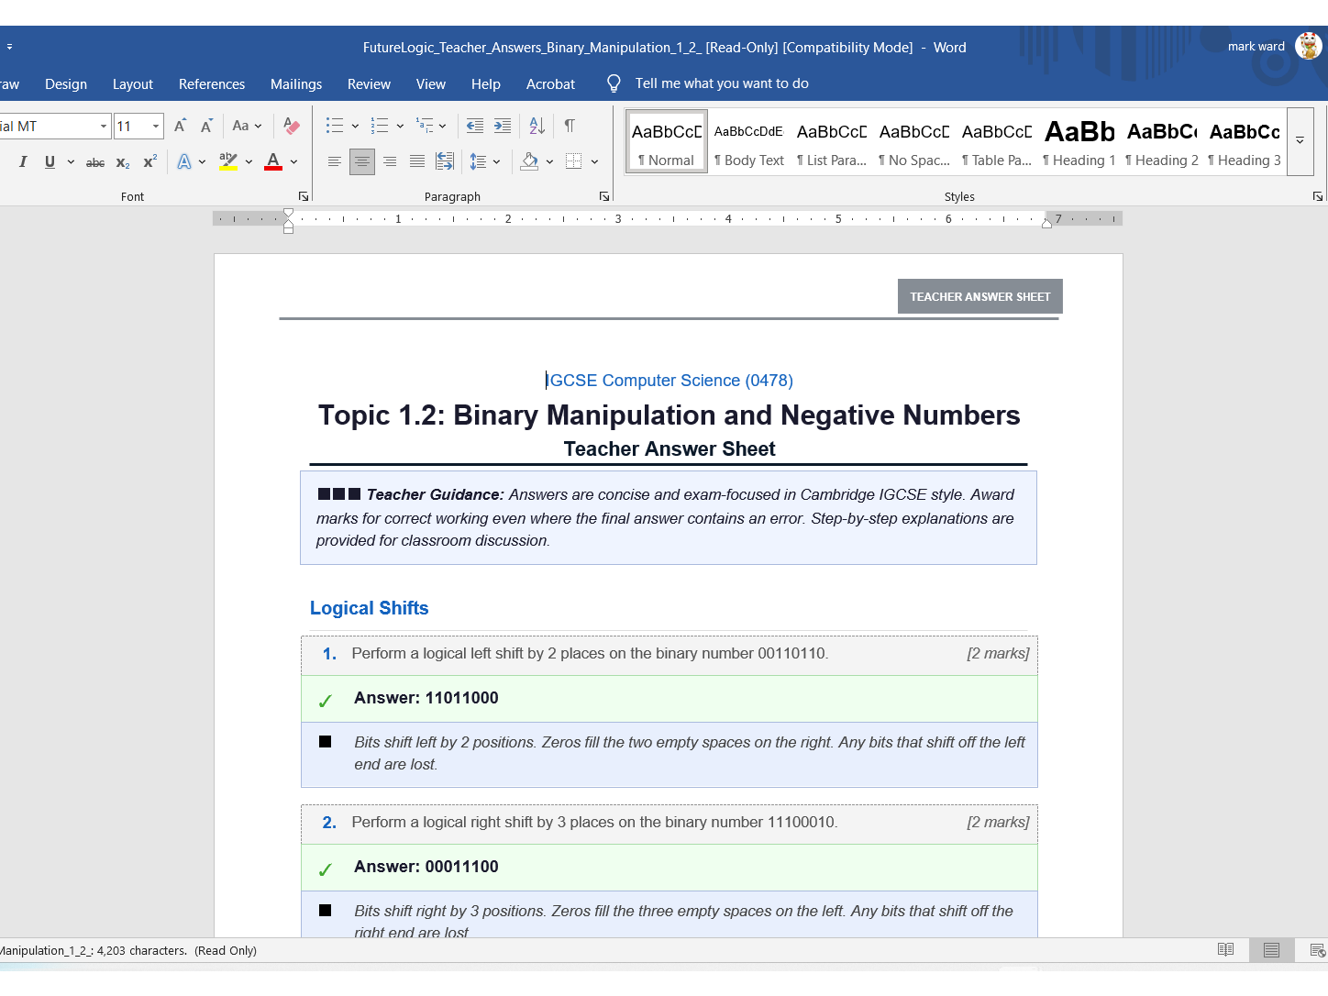1328x996 pixels.
Task: Switch to Read Mode view in status bar
Action: [1225, 949]
